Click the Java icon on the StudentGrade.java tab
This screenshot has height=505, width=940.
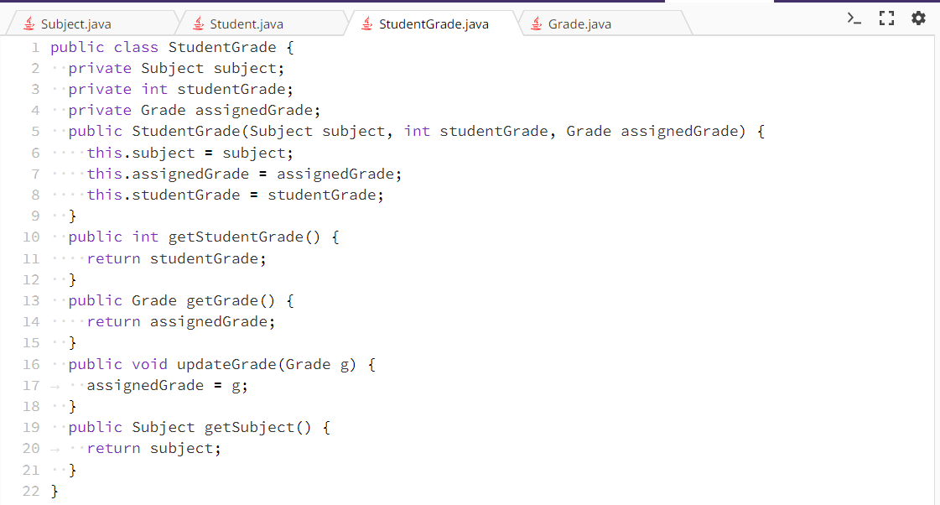tap(366, 23)
